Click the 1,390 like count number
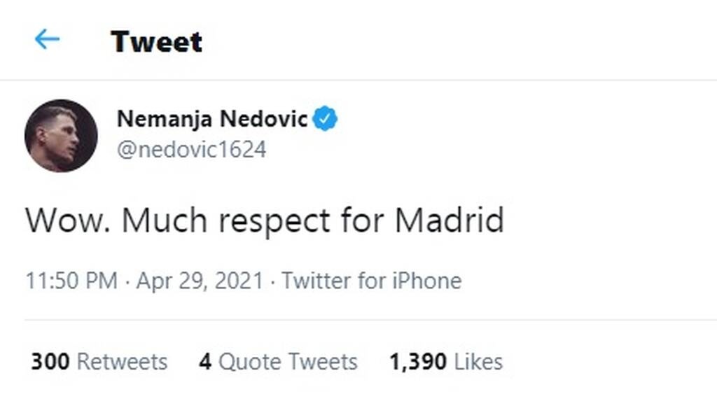The image size is (717, 394). point(418,362)
